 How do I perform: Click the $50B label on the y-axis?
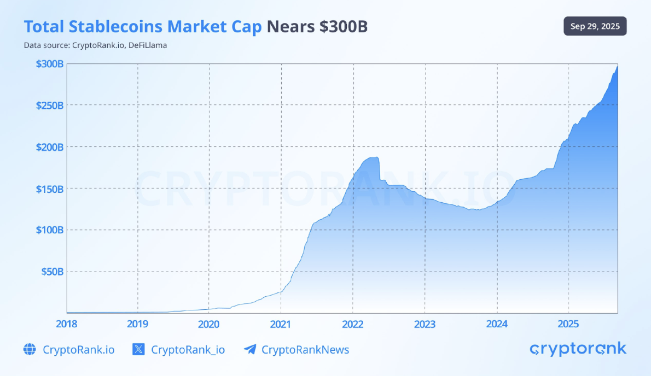tap(52, 272)
